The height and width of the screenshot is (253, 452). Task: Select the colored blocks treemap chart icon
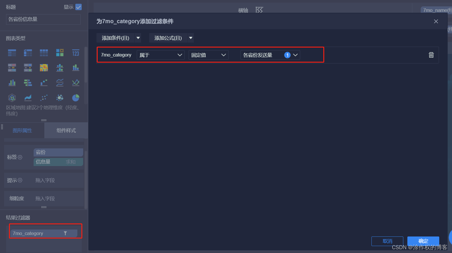[x=60, y=53]
